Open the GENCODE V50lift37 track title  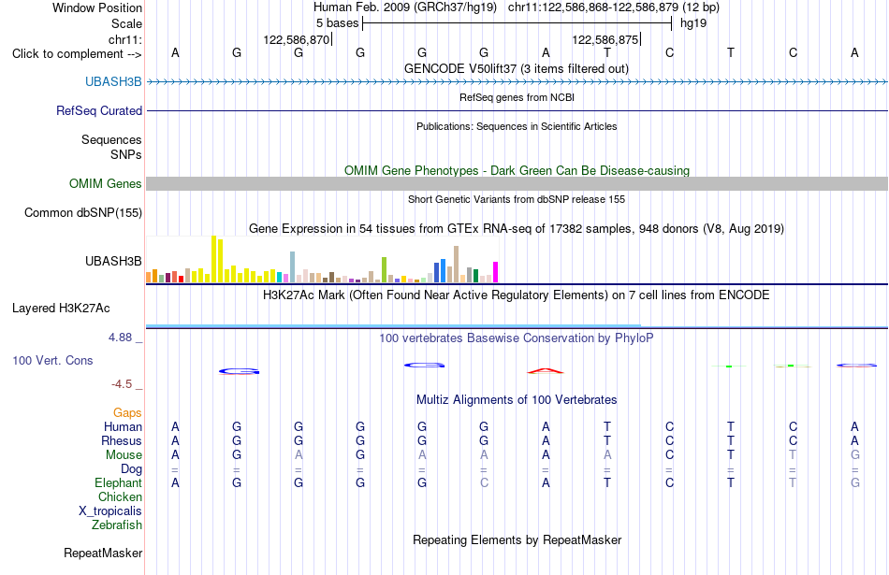pos(517,68)
